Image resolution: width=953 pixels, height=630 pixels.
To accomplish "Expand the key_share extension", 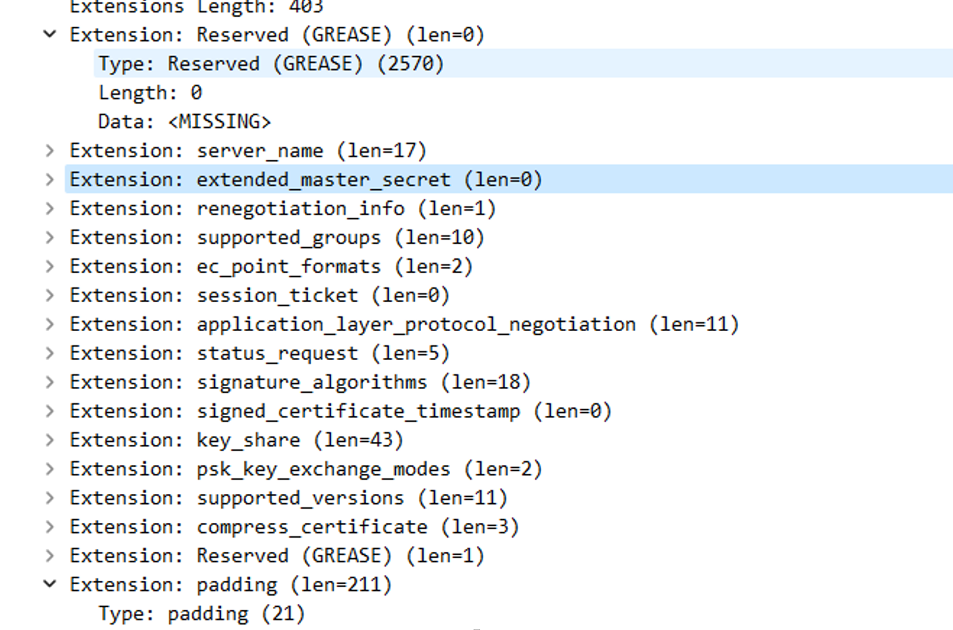I will (x=50, y=440).
